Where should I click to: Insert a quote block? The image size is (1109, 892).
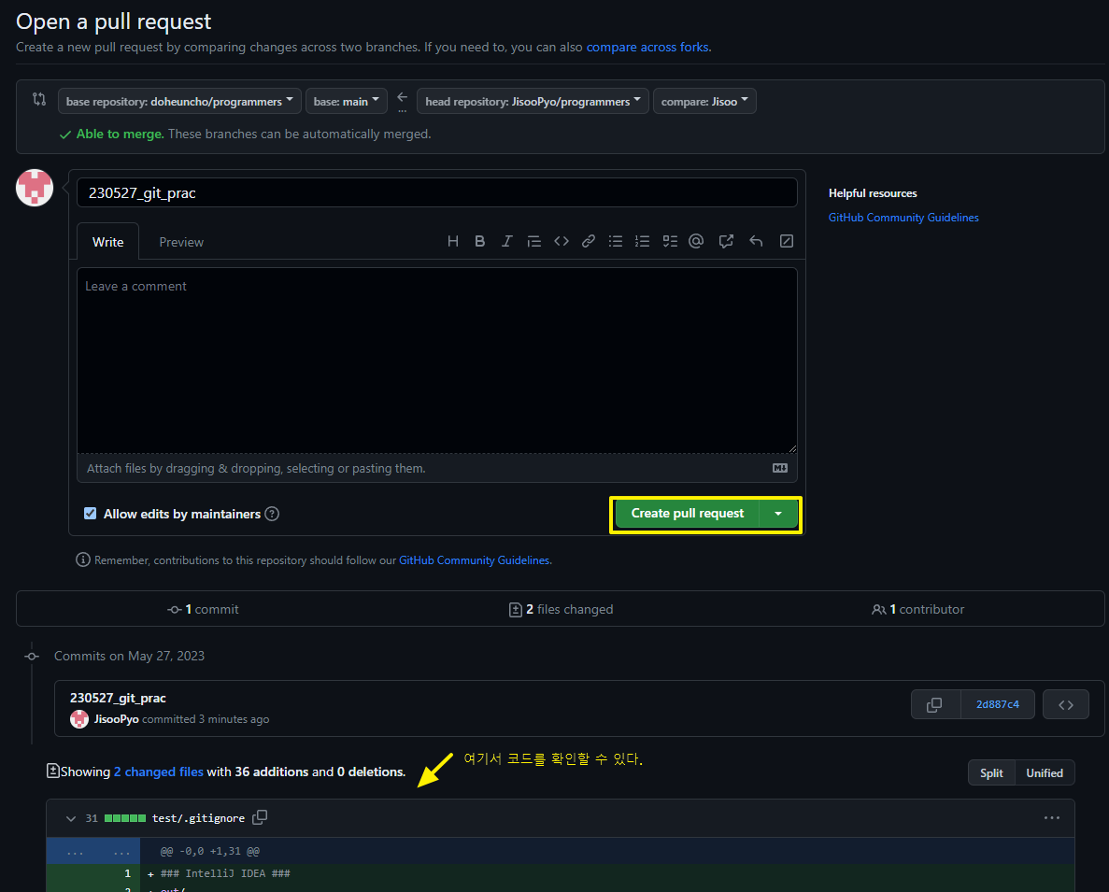tap(534, 242)
